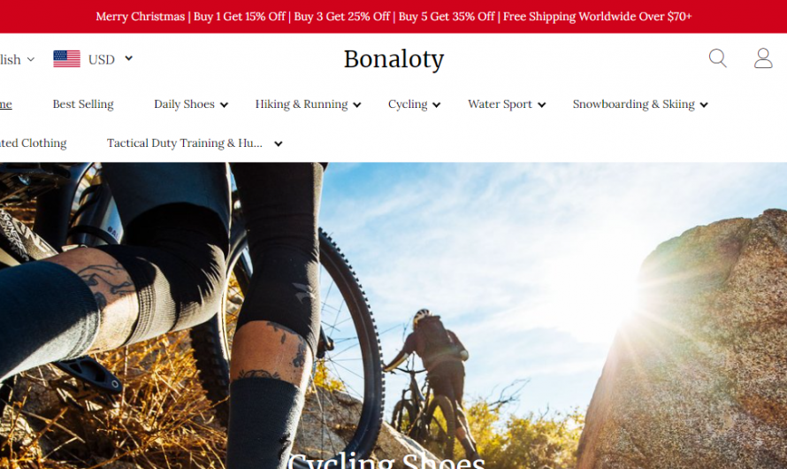Expand Tactical Duty Training submenu arrow
Viewport: 787px width, 469px height.
point(278,144)
